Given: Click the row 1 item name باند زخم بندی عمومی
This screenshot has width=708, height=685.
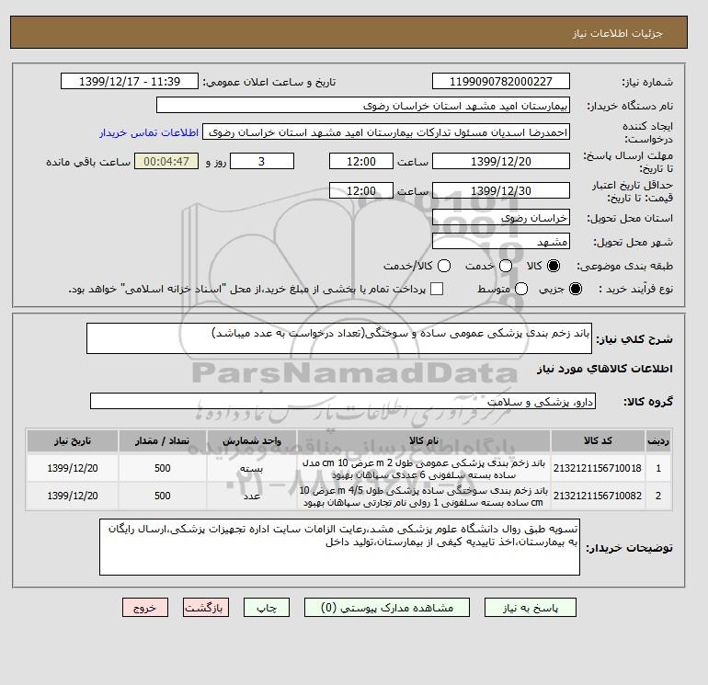Looking at the screenshot, I should point(424,469).
